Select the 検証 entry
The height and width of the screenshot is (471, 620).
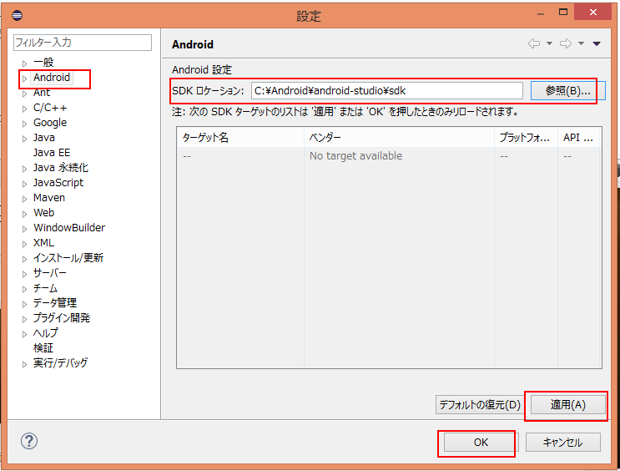click(x=43, y=348)
